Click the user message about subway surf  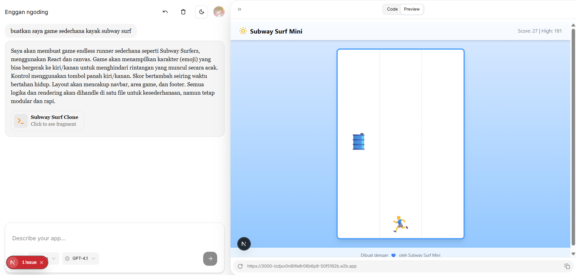[x=71, y=31]
